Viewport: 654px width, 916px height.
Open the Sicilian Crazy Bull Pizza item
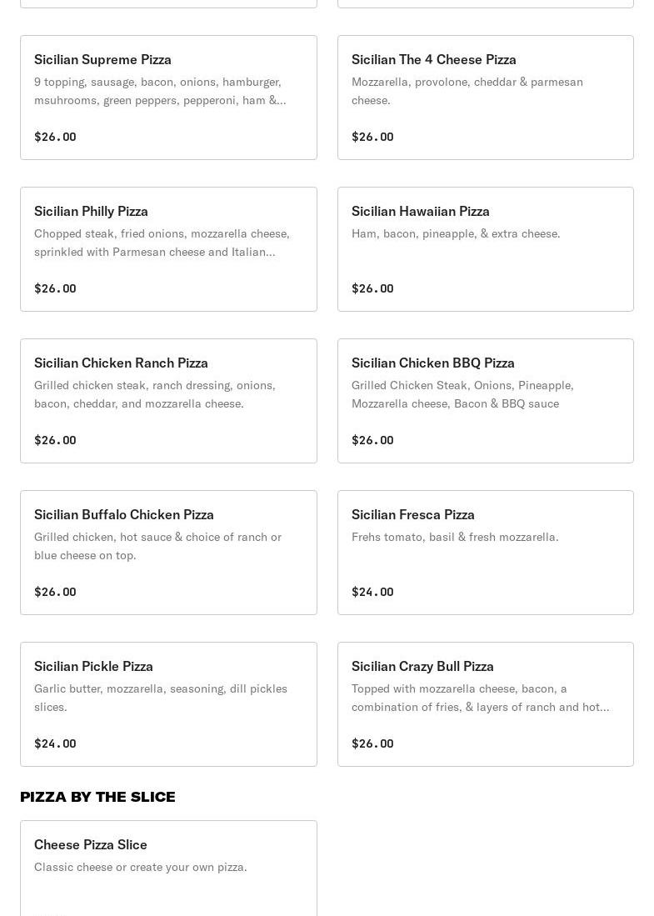pos(485,704)
